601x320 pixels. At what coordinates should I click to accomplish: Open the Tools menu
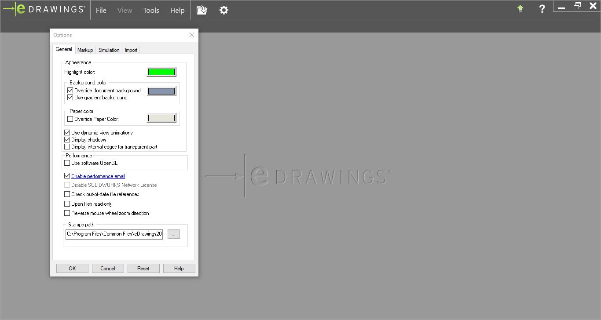point(151,10)
